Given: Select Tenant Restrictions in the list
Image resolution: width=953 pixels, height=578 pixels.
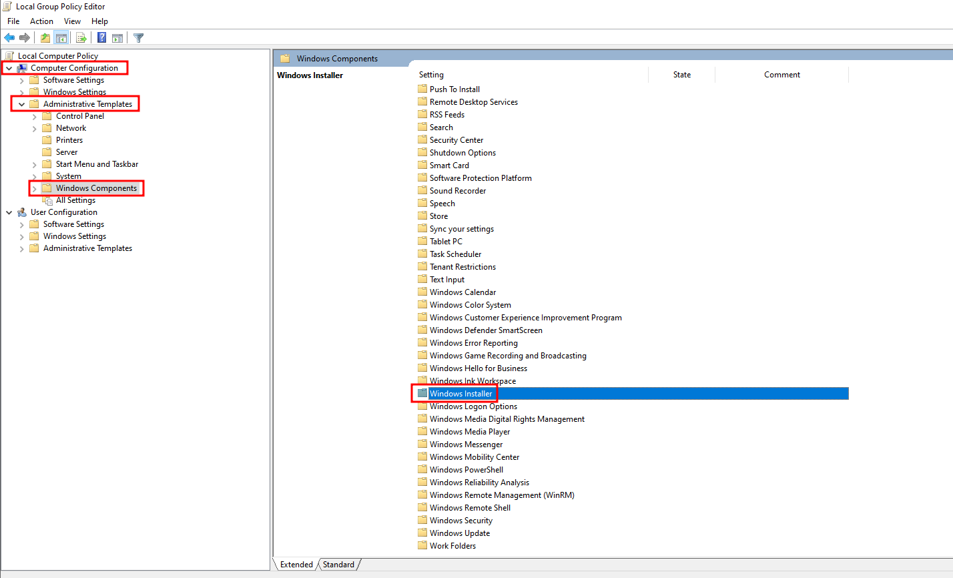Looking at the screenshot, I should click(462, 267).
